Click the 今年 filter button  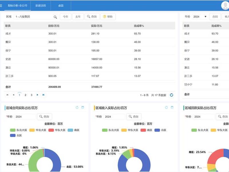pyautogui.click(x=66, y=17)
